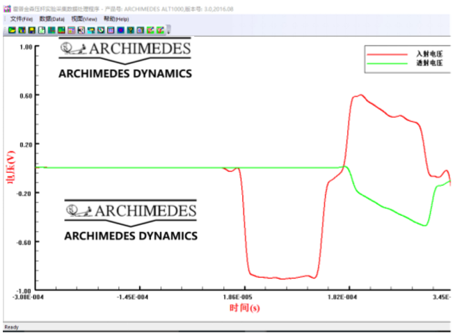
Task: Click the green line swatch in legend
Action: point(387,63)
